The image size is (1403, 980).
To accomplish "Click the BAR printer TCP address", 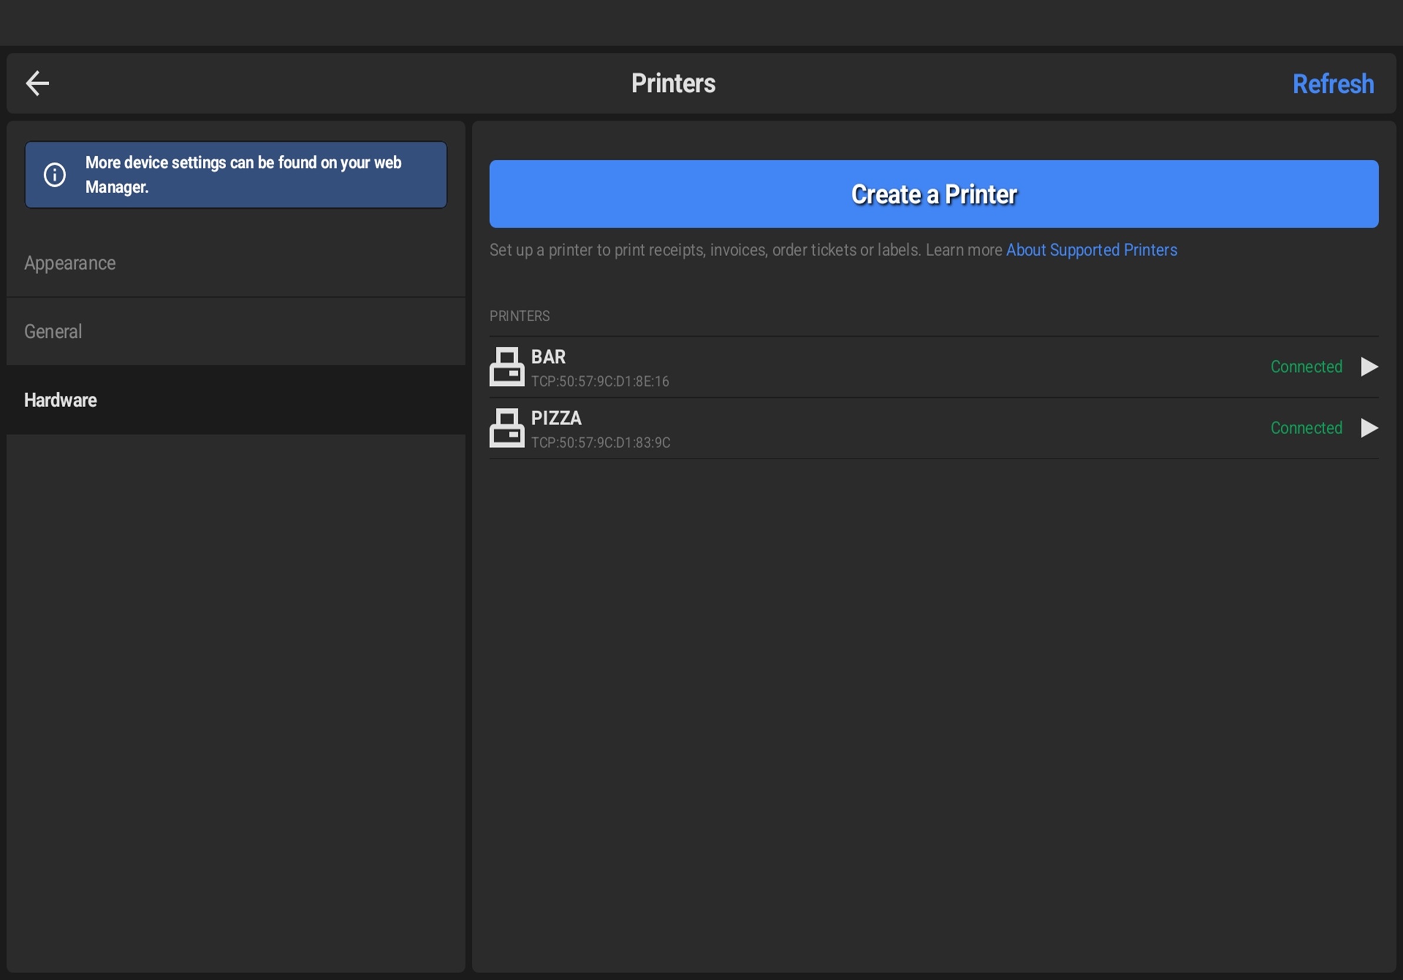I will pos(600,381).
